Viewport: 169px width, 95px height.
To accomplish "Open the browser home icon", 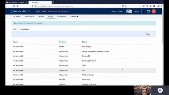I will (x=17, y=6).
